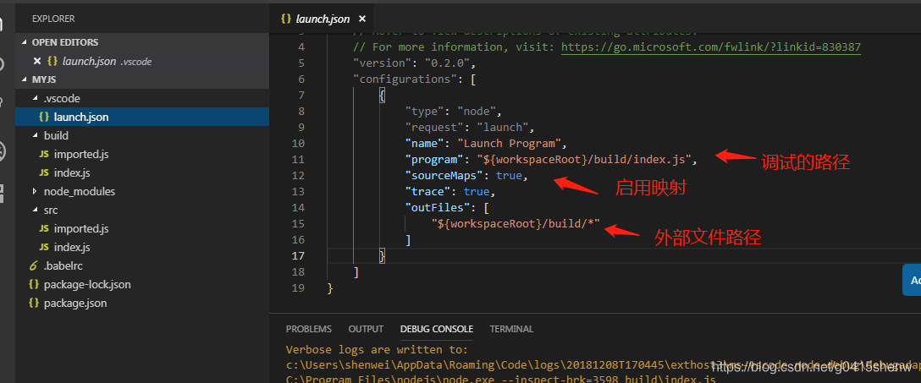Click braces icon beside package-lock.json
The image size is (921, 383).
[x=34, y=284]
